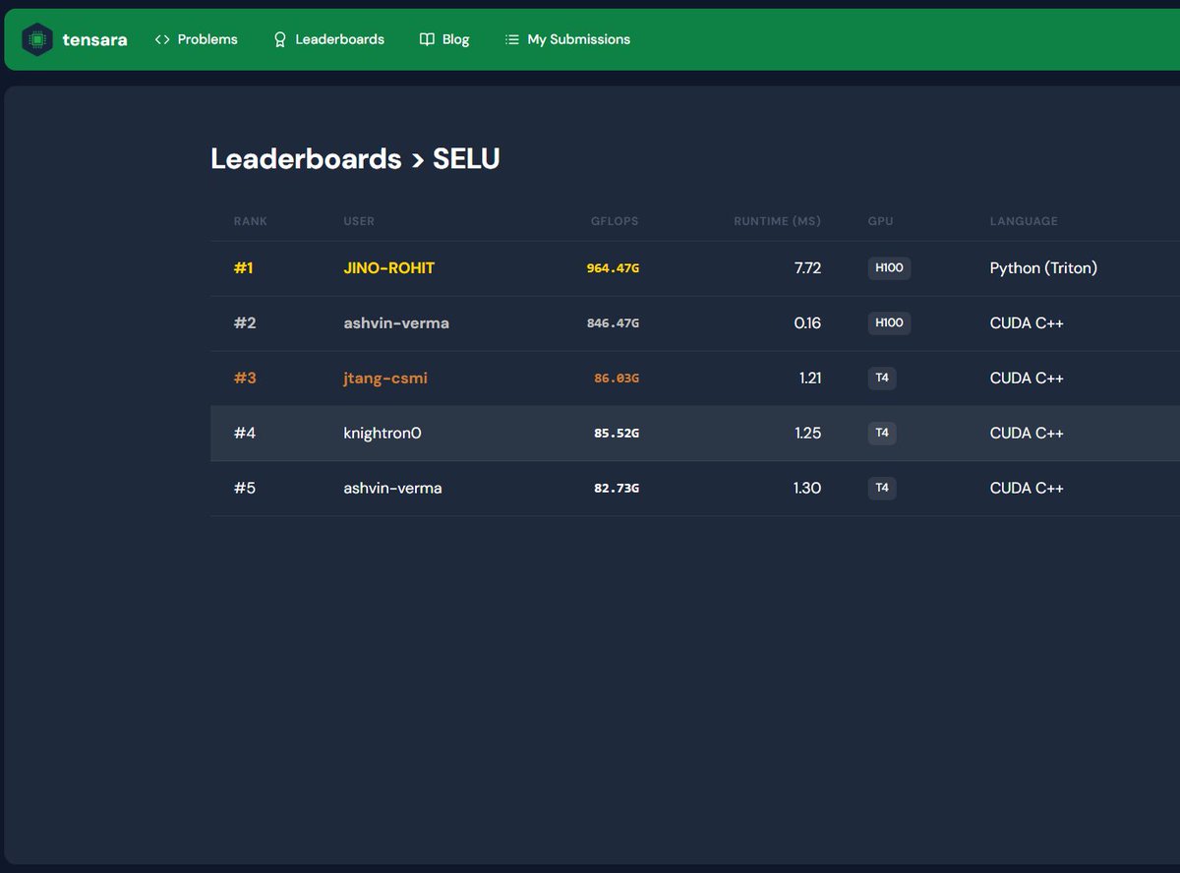Click SELU in the breadcrumb heading
Screen dimensions: 1180x873
coord(466,158)
